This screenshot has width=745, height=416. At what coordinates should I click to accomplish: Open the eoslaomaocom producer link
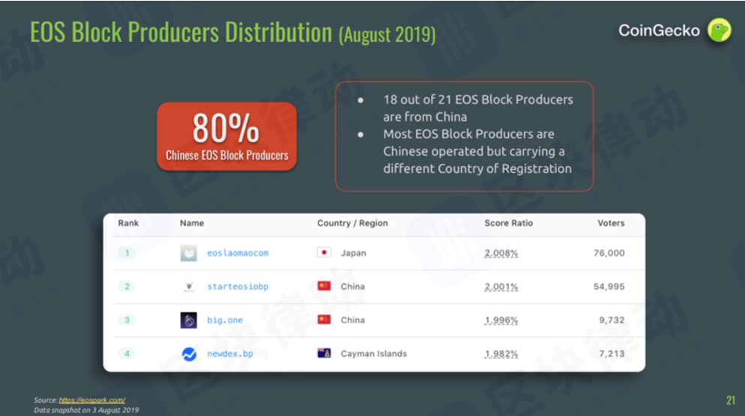238,254
